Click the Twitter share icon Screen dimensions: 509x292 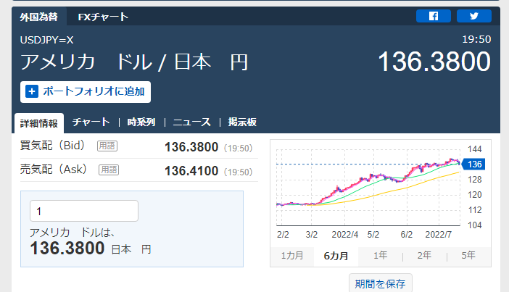click(474, 16)
